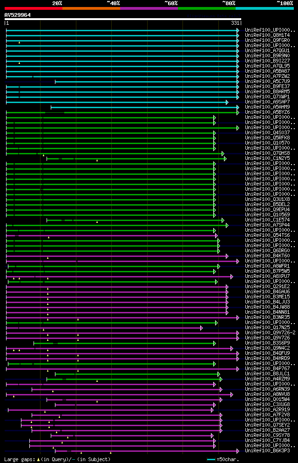Open hit label UniRef100_A7QL95

(x=267, y=66)
